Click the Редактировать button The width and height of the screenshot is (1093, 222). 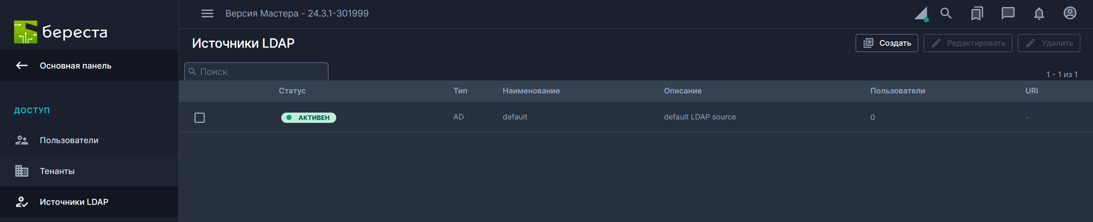pyautogui.click(x=968, y=43)
